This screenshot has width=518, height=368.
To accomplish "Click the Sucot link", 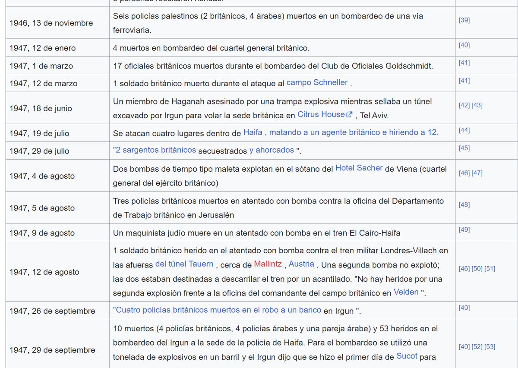I will pyautogui.click(x=407, y=356).
